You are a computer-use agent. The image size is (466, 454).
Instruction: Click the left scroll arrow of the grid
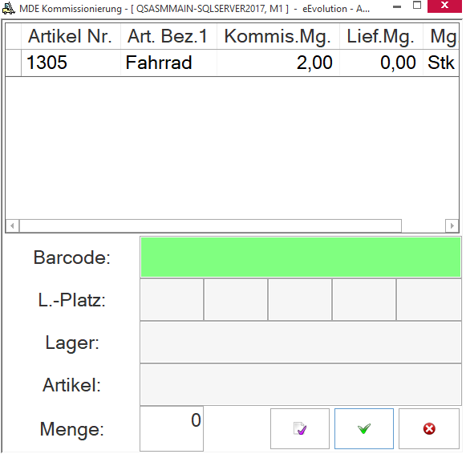click(12, 226)
